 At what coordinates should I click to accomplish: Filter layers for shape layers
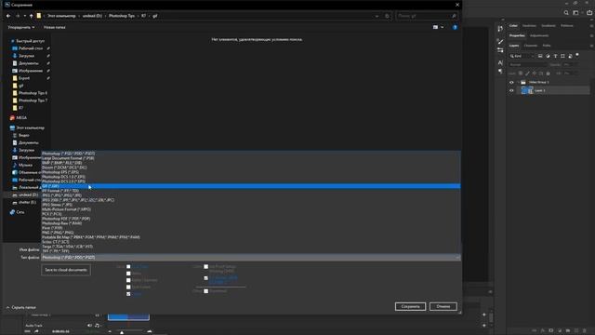click(x=562, y=56)
